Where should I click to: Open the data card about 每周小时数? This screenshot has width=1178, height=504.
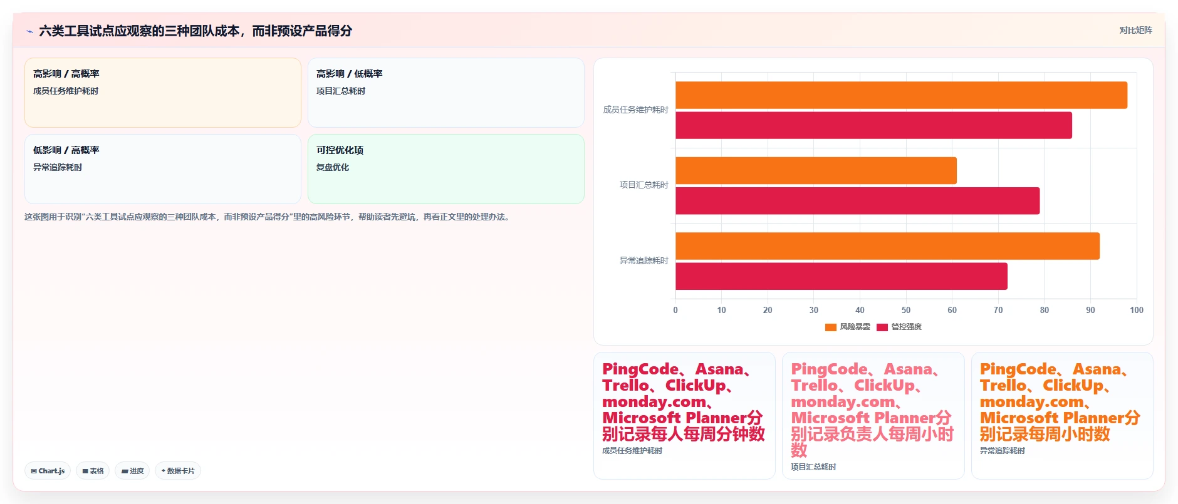1062,416
